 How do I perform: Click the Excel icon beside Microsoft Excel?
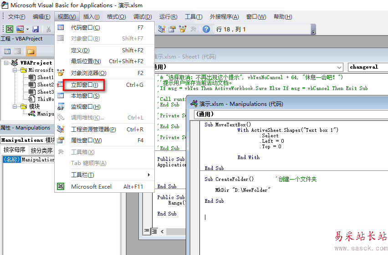pos(61,186)
